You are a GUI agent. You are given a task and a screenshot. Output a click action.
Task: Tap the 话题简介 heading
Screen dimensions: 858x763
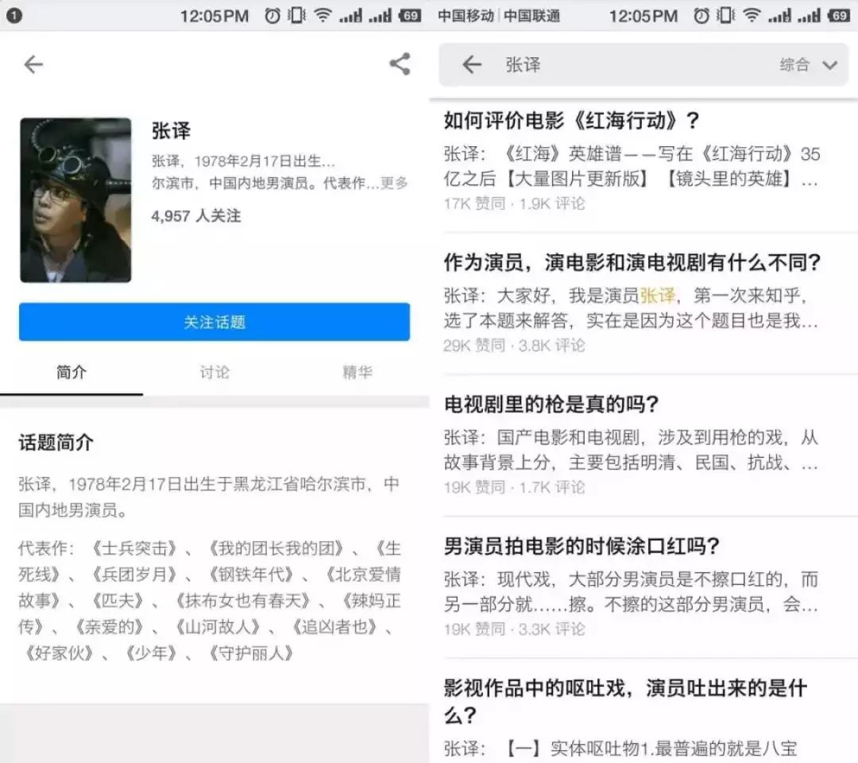click(56, 442)
